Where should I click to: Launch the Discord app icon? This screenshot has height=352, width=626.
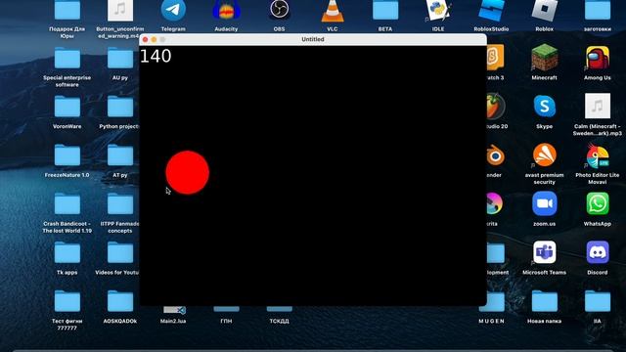coord(598,252)
